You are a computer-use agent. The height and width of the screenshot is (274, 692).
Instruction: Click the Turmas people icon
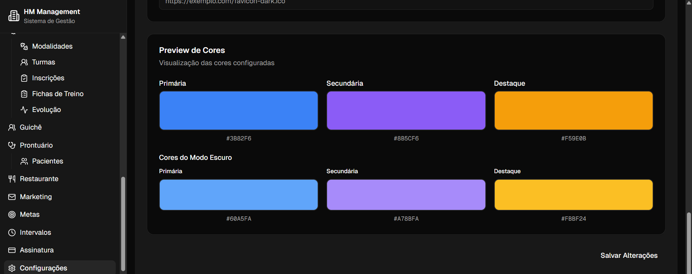coord(24,62)
